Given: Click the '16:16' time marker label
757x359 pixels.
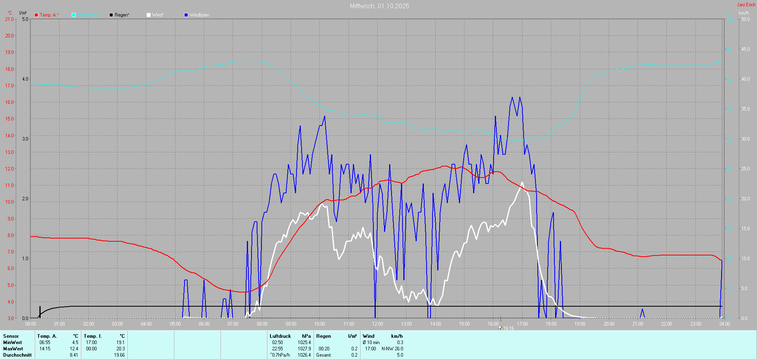Looking at the screenshot, I should click(509, 328).
